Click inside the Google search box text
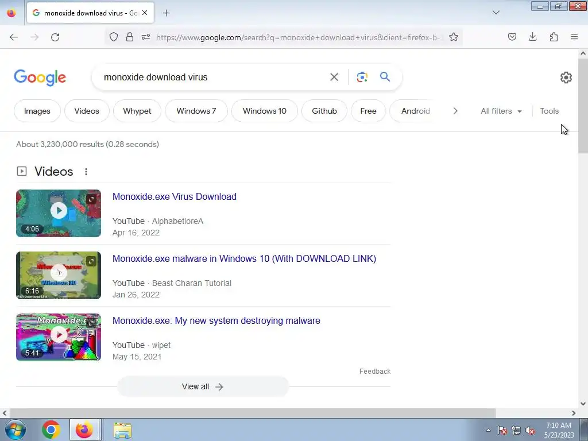Image resolution: width=588 pixels, height=441 pixels. [x=156, y=78]
